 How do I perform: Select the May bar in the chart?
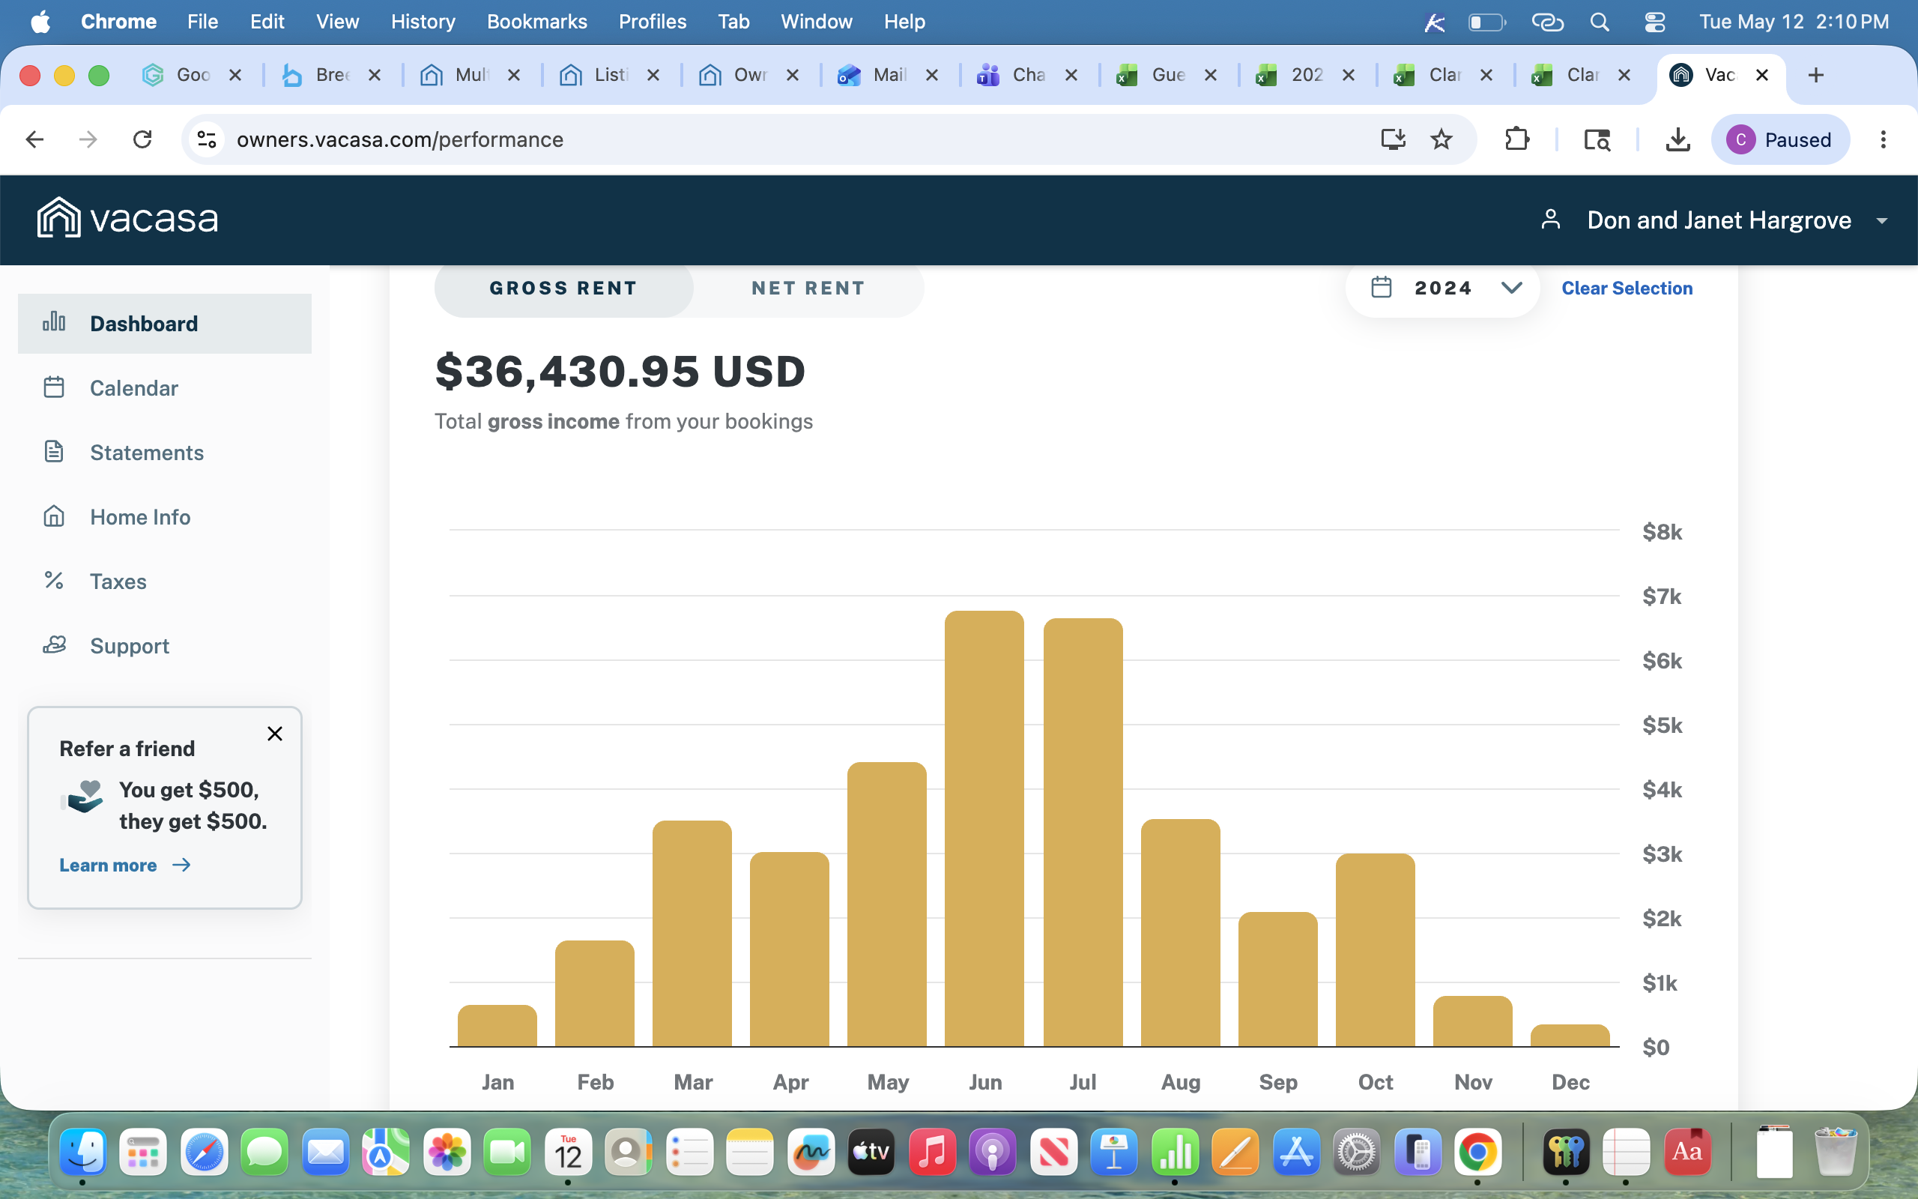pos(887,904)
